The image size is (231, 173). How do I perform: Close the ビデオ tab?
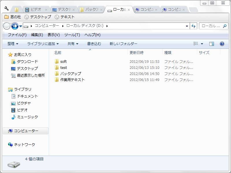46,10
